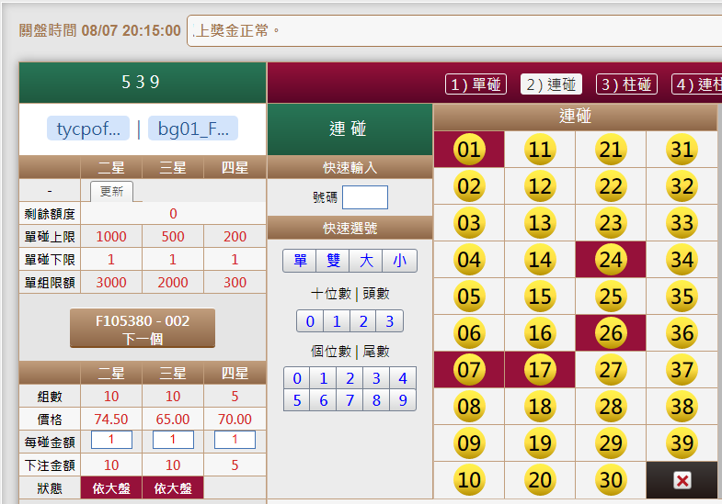
Task: Select ball number 27
Action: 611,370
